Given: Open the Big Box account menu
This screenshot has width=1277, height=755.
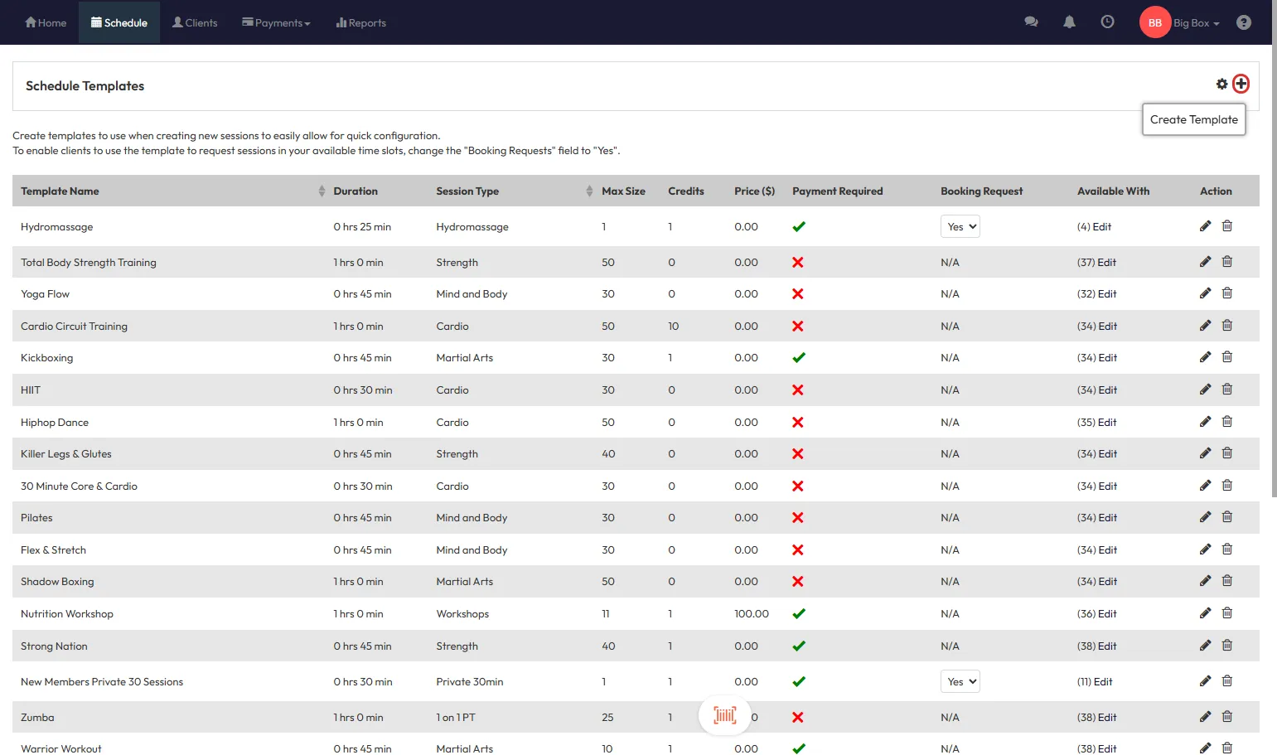Looking at the screenshot, I should point(1196,23).
